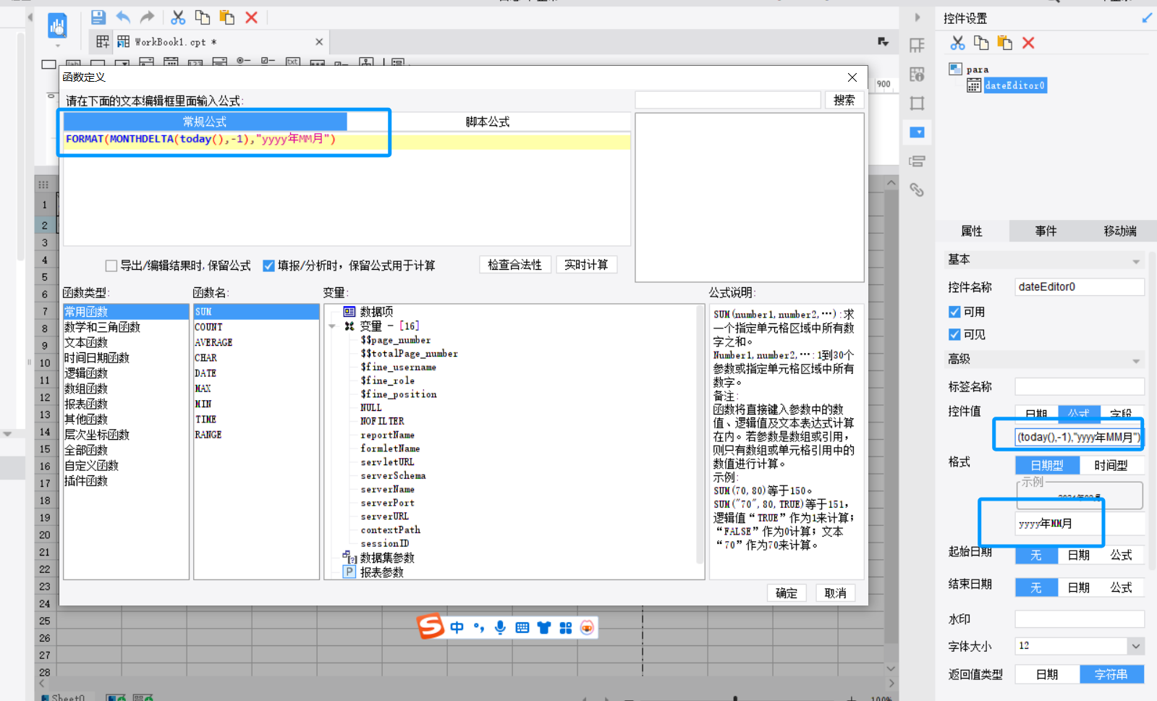Click 检查合法性 validity check button
1157x701 pixels.
(x=514, y=265)
